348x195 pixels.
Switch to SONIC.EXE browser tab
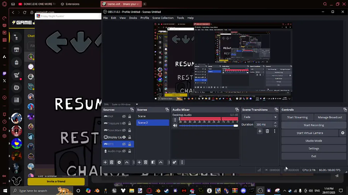click(x=37, y=4)
